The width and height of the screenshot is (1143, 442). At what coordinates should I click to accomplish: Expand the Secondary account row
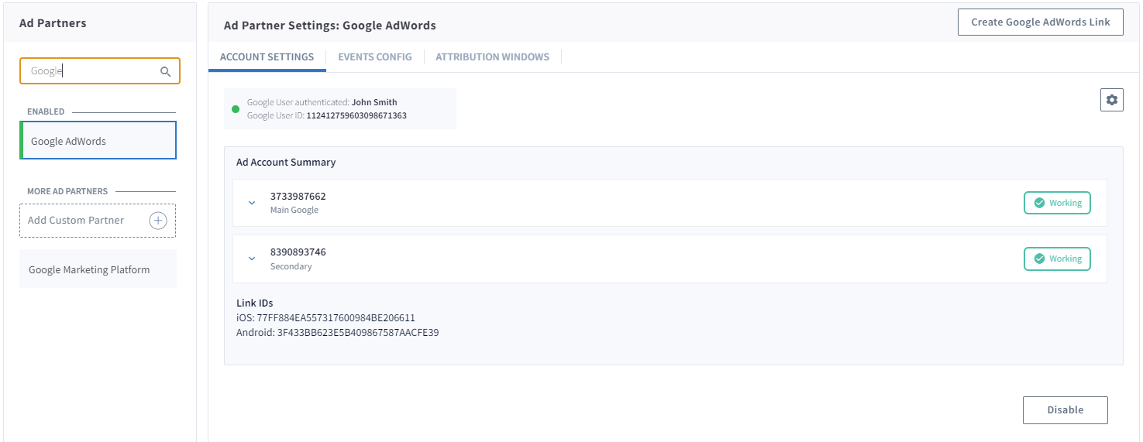pos(252,259)
